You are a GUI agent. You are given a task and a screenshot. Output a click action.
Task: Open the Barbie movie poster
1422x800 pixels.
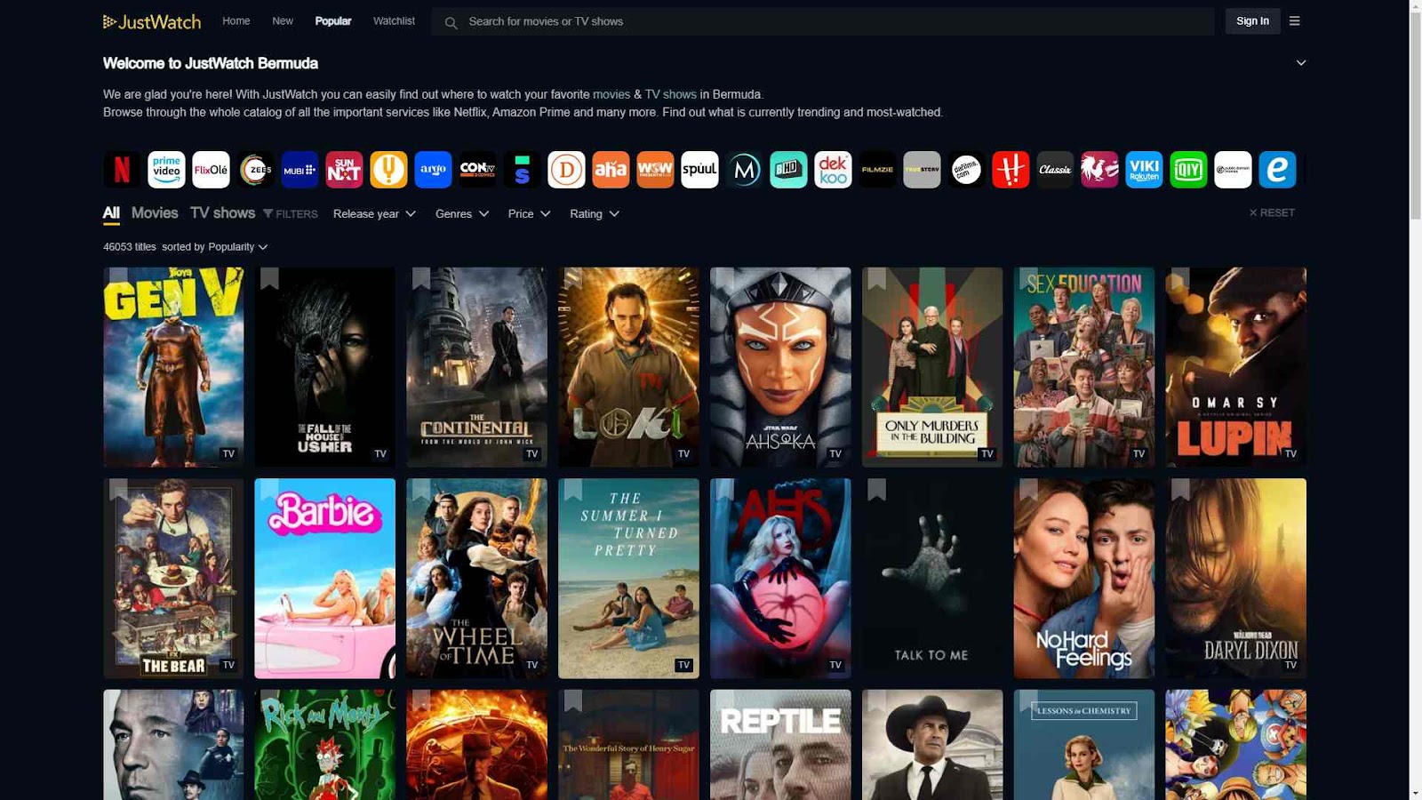324,579
